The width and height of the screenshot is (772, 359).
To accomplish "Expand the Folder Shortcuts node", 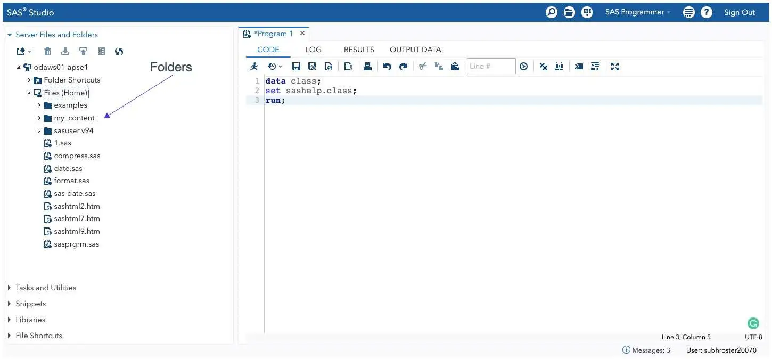I will [29, 80].
